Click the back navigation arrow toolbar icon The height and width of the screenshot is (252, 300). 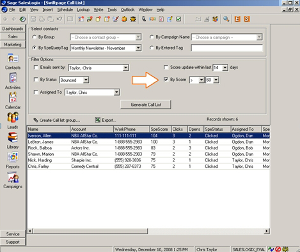(5, 19)
